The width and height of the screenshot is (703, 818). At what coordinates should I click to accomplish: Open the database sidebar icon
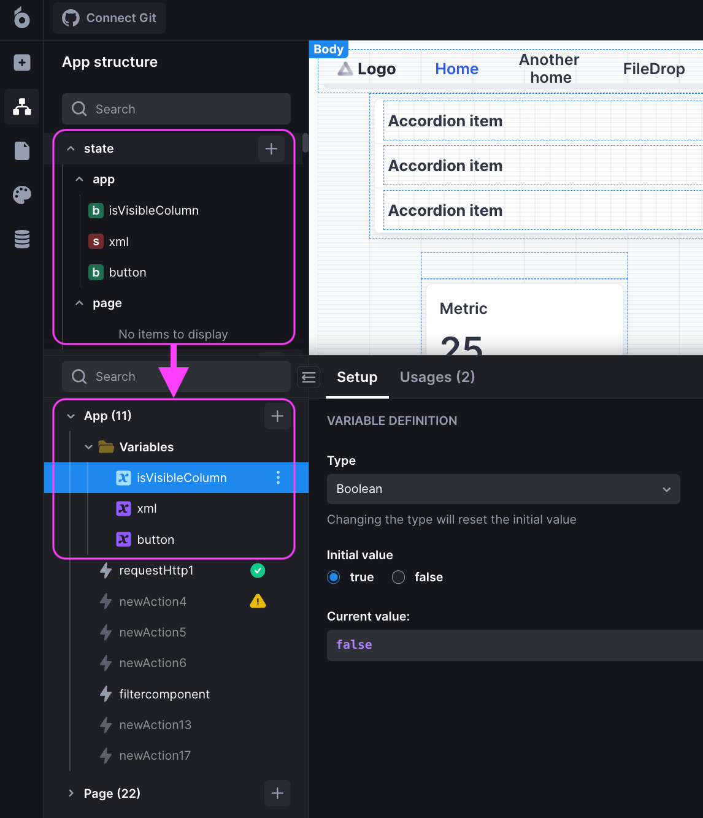point(22,239)
